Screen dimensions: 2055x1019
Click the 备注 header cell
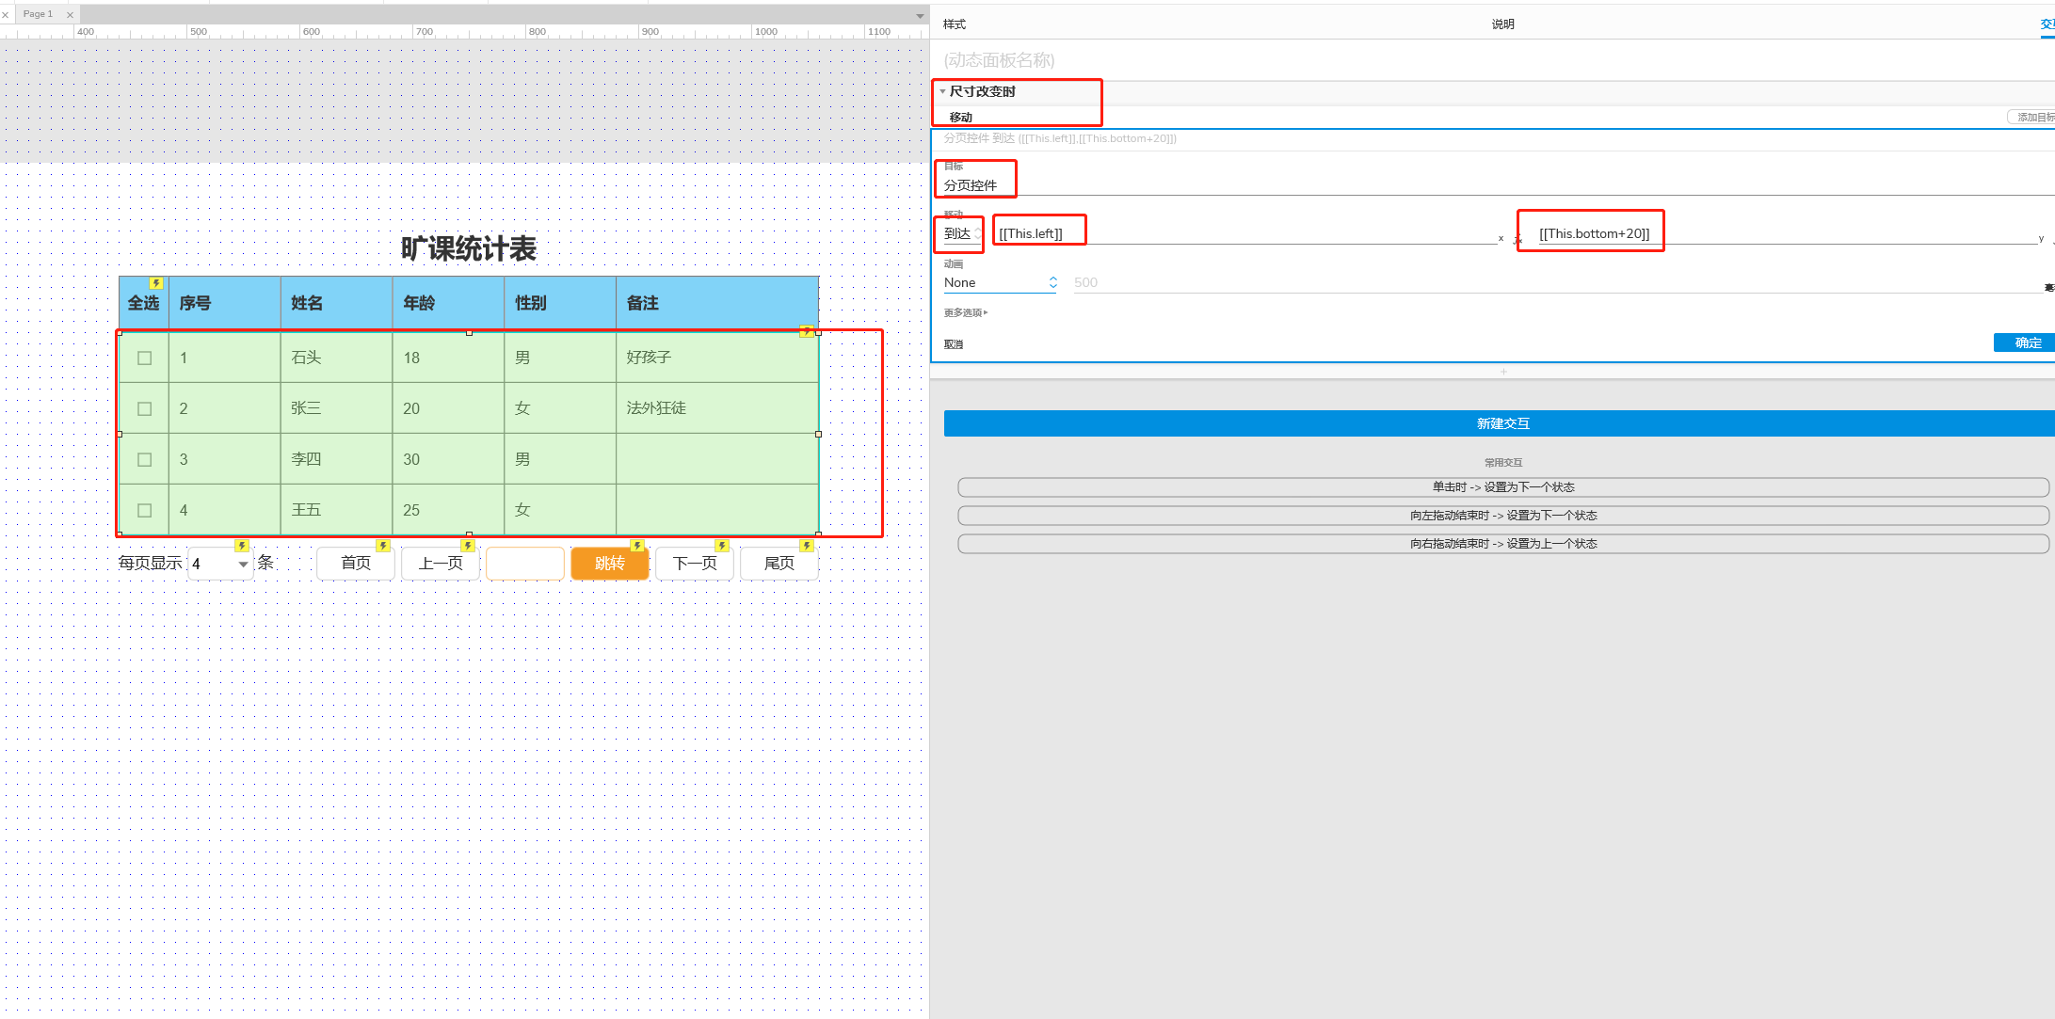717,303
